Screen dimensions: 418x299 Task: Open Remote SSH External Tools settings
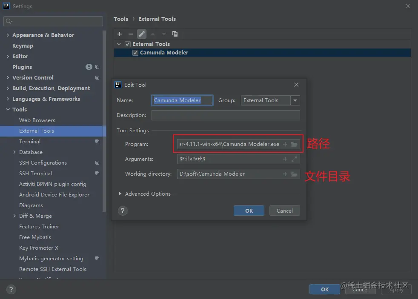pos(53,269)
